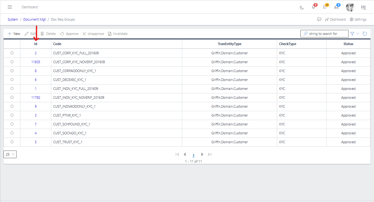Viewport: 374px width, 202px height.
Task: Open record Id 1 link
Action: pos(36,89)
